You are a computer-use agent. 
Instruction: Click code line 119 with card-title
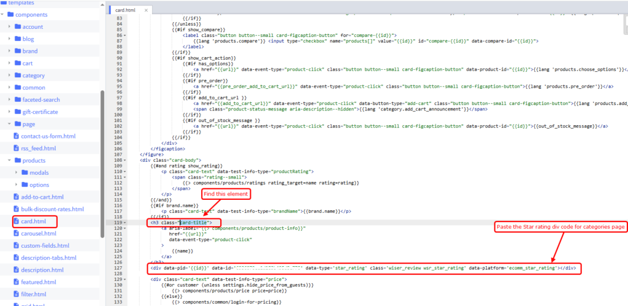pos(183,222)
